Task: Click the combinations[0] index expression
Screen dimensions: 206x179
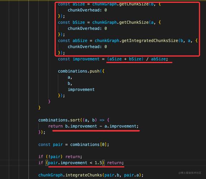Action: (88, 145)
